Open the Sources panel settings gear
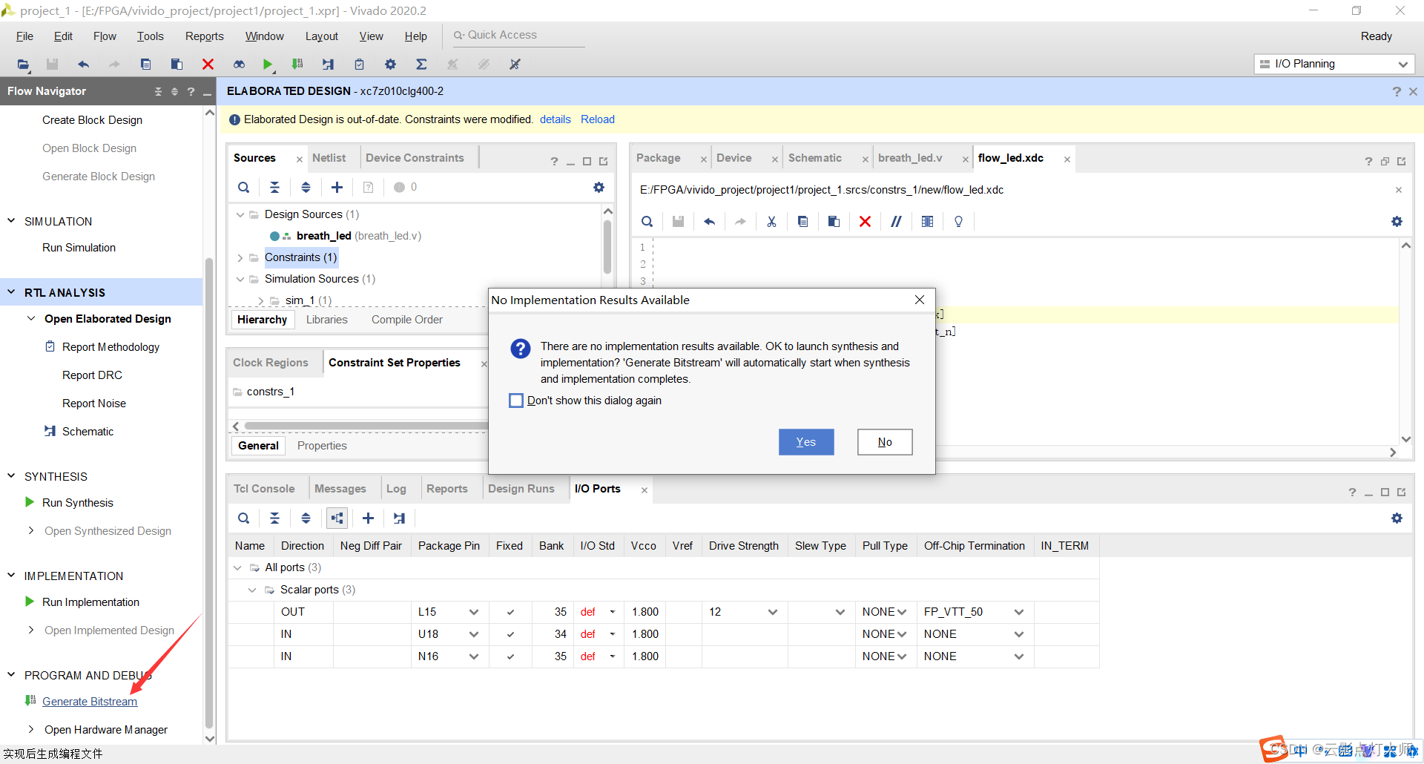The height and width of the screenshot is (764, 1424). pyautogui.click(x=599, y=187)
